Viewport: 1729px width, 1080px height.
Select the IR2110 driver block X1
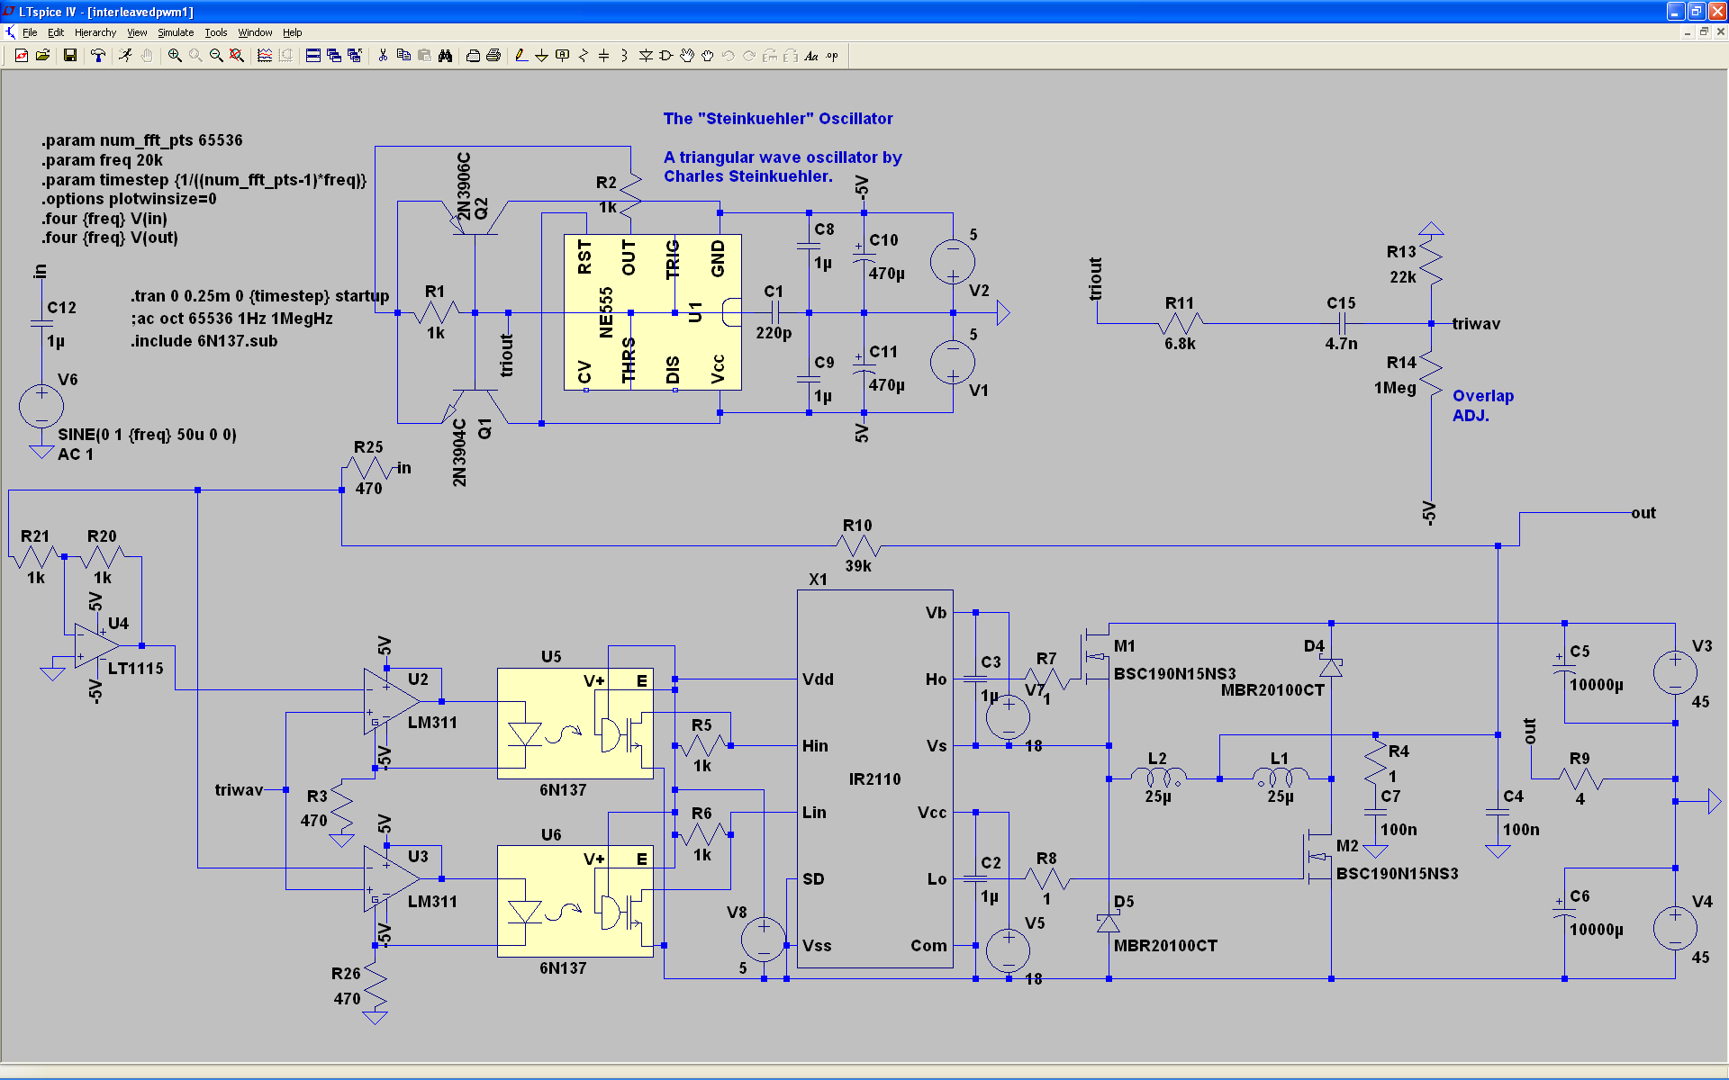coord(874,779)
